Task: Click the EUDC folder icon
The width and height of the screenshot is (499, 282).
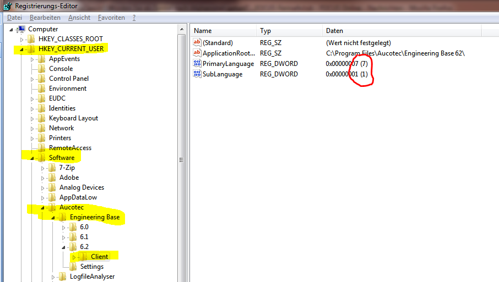Action: click(42, 98)
